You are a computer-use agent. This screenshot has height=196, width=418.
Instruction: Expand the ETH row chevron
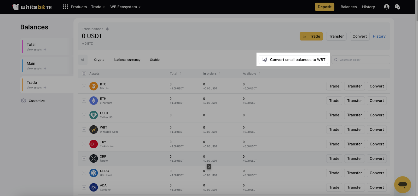[x=84, y=101]
